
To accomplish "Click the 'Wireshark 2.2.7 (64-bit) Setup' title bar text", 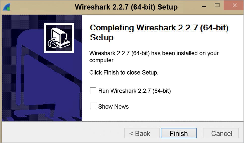I will point(126,7).
